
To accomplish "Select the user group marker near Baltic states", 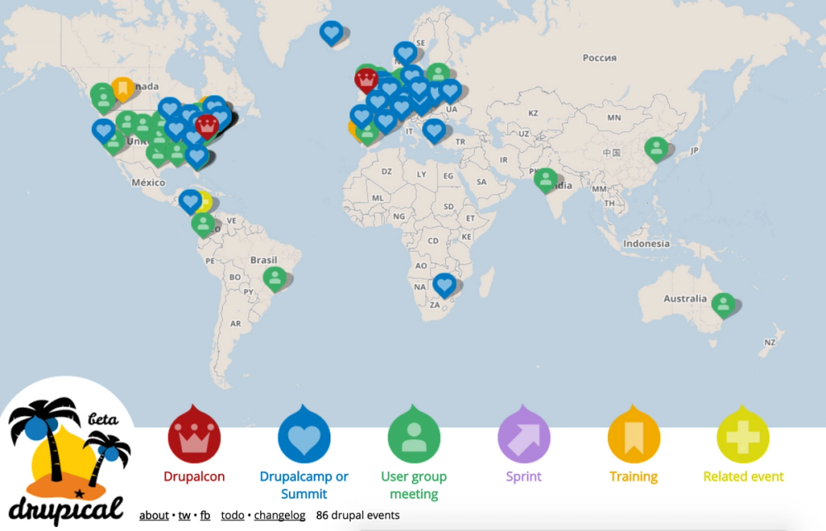I will click(438, 73).
